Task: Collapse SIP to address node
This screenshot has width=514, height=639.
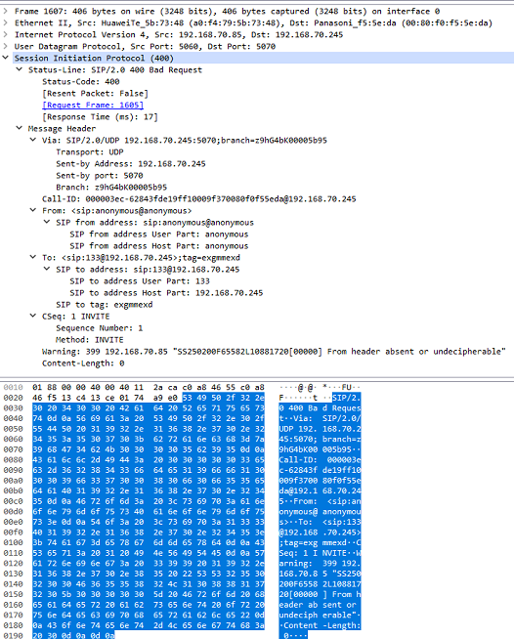Action: (47, 270)
